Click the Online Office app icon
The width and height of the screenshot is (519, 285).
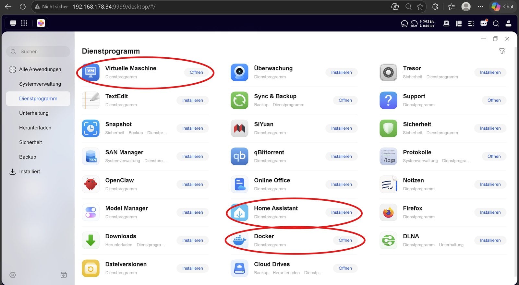pyautogui.click(x=239, y=184)
